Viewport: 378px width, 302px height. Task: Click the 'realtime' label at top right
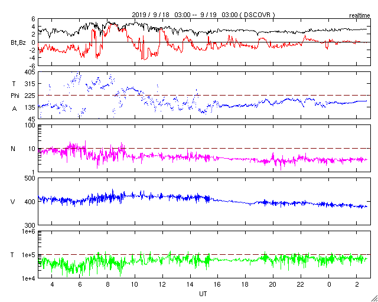click(x=360, y=16)
